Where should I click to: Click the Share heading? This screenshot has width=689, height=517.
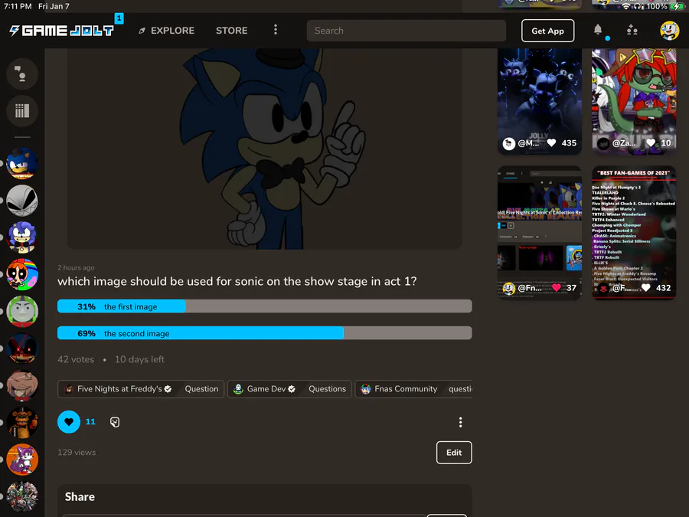coord(80,497)
